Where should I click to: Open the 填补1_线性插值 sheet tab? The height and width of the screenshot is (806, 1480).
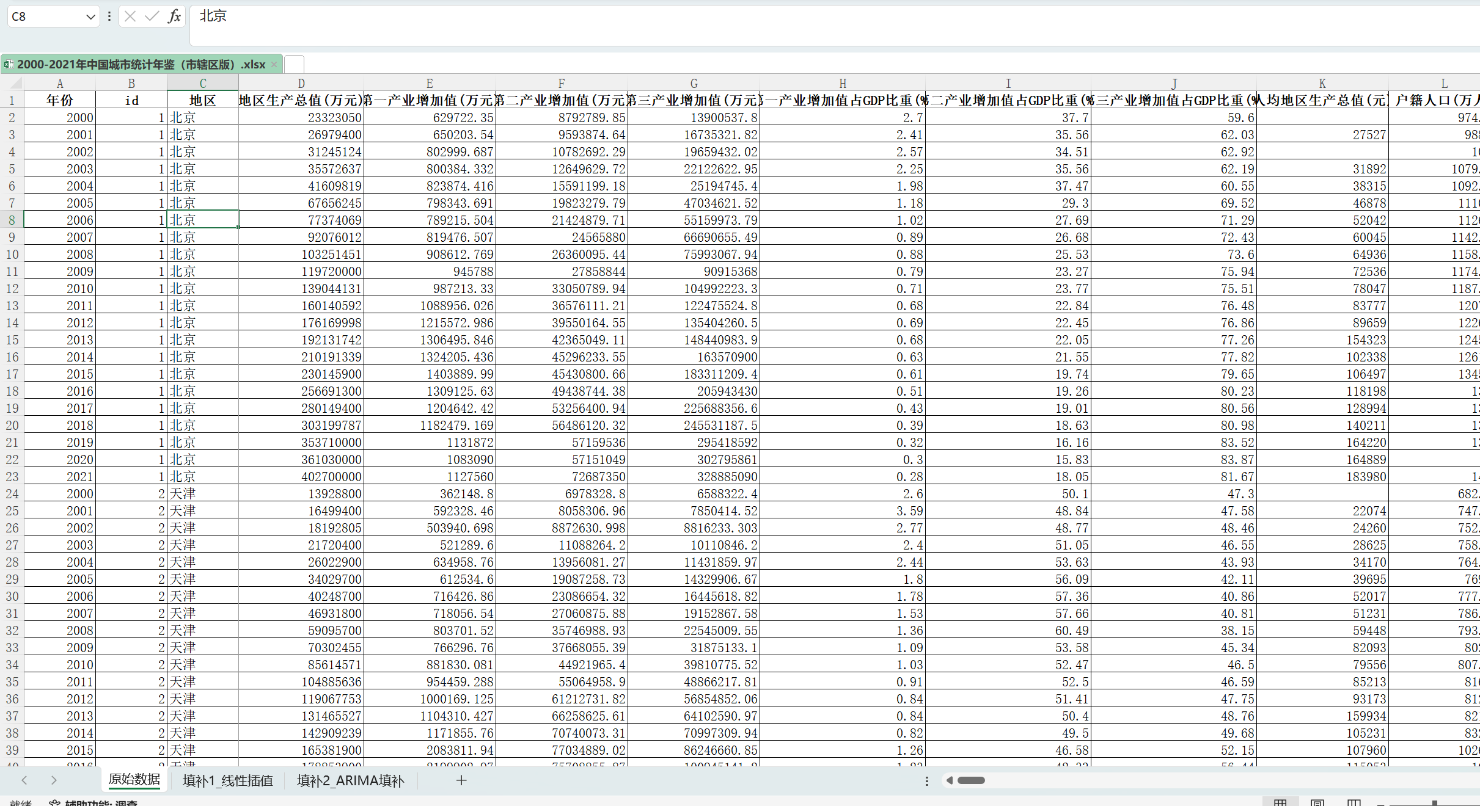227,780
